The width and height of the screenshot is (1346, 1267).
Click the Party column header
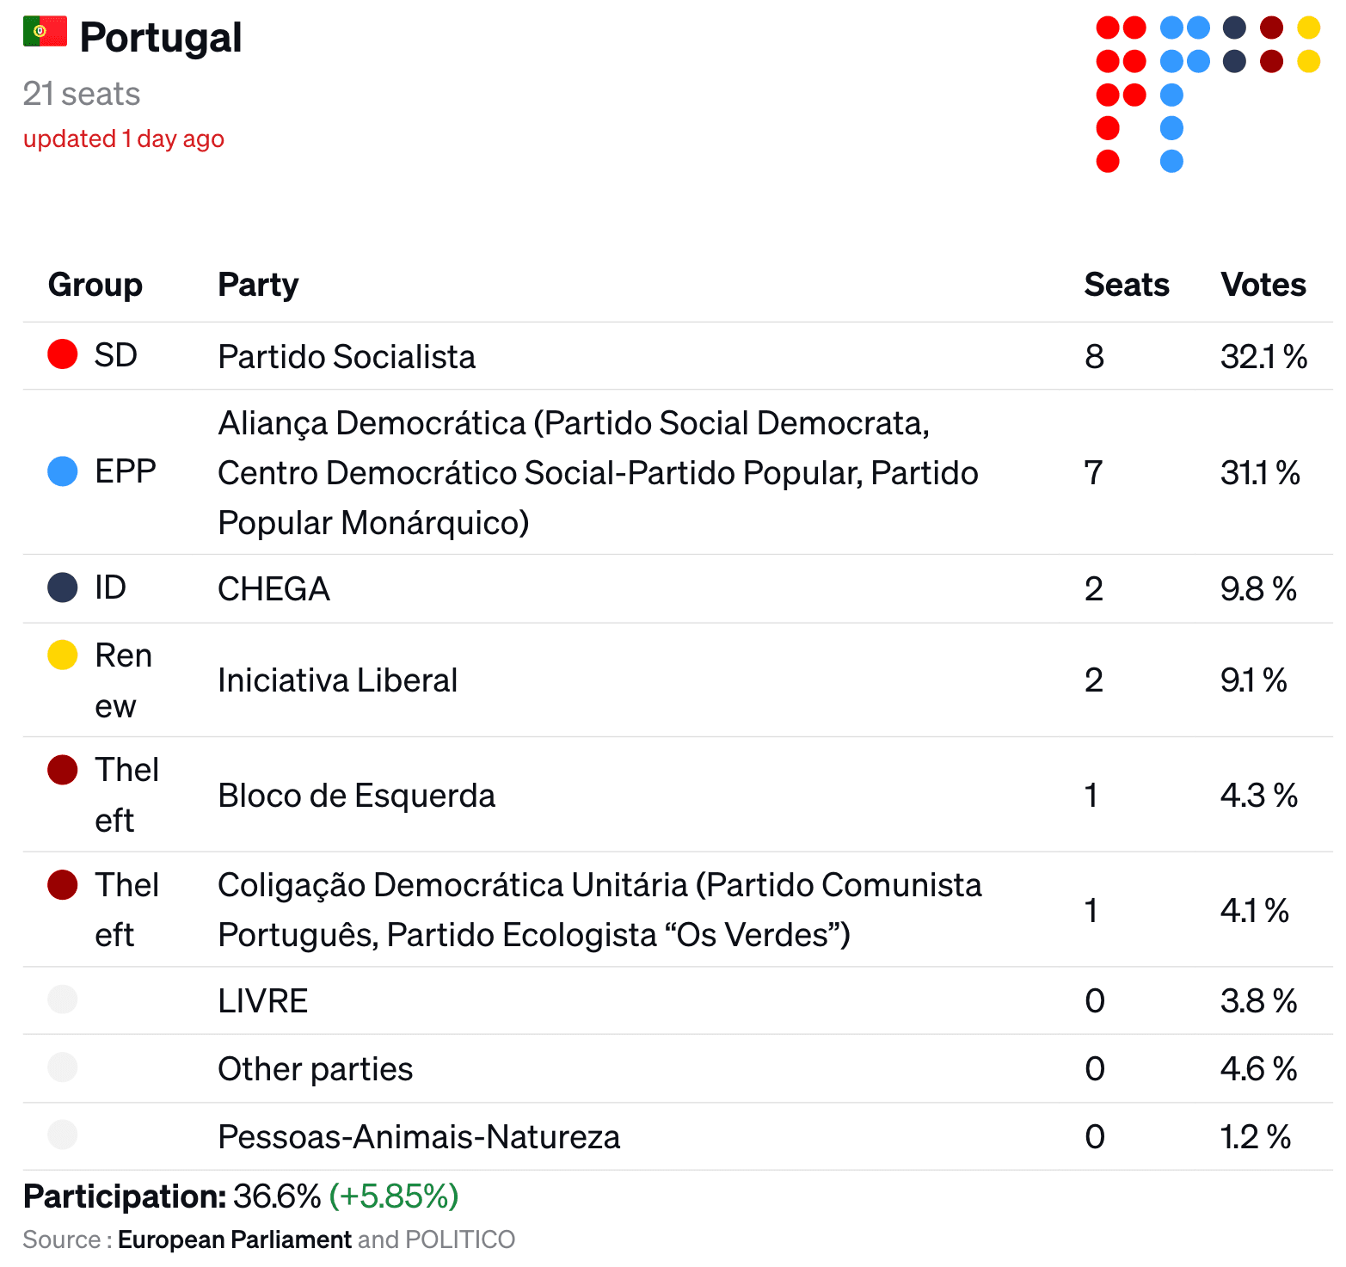pyautogui.click(x=258, y=285)
